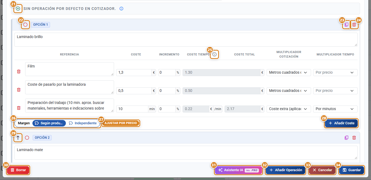Delete Opción 2 using the trash icon
The height and width of the screenshot is (180, 371).
coord(354,138)
